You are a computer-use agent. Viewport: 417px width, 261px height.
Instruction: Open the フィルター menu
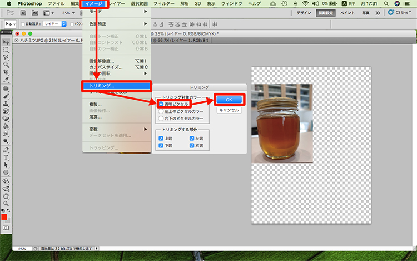coord(164,4)
